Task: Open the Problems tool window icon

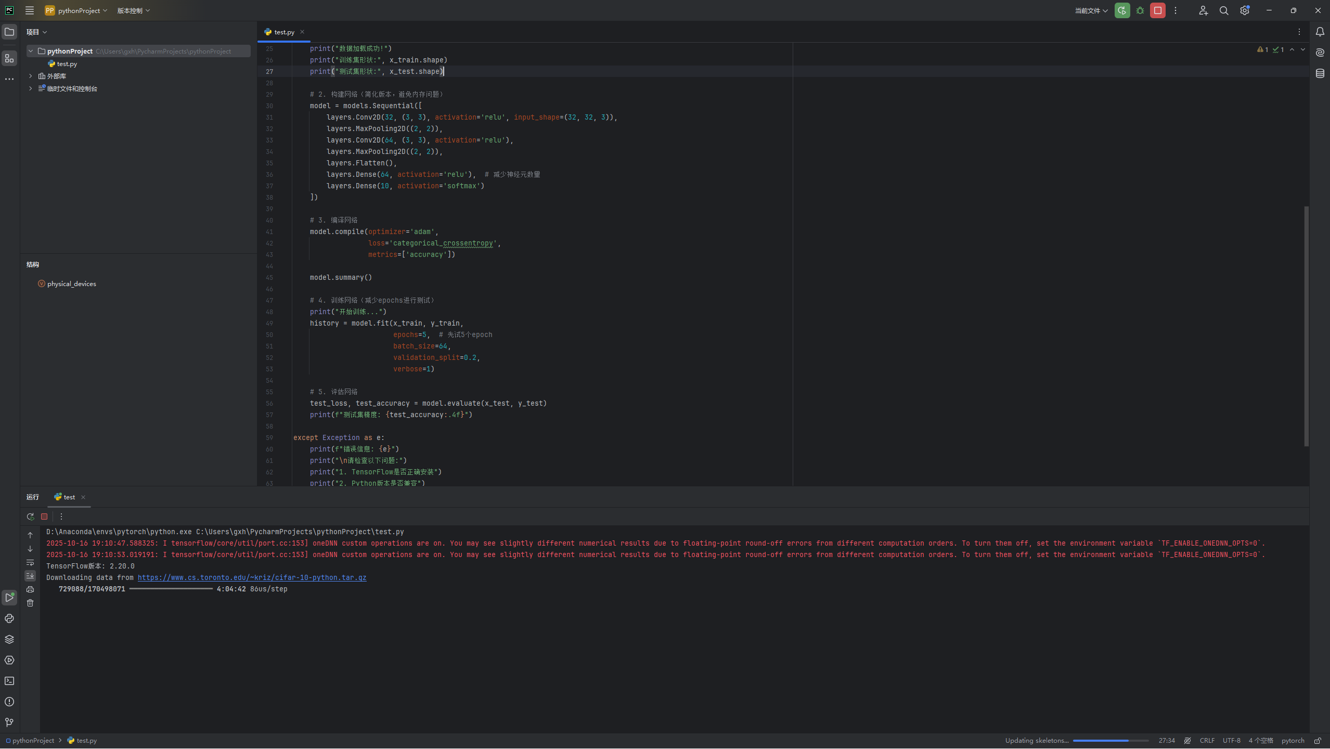Action: [9, 702]
